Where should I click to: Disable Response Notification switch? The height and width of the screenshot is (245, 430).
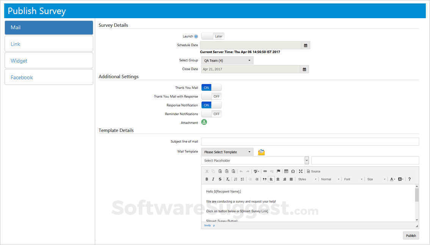212,105
